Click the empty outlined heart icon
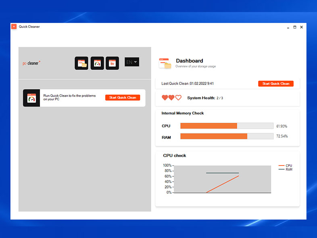Viewport: 317px width, 238px height. click(178, 98)
